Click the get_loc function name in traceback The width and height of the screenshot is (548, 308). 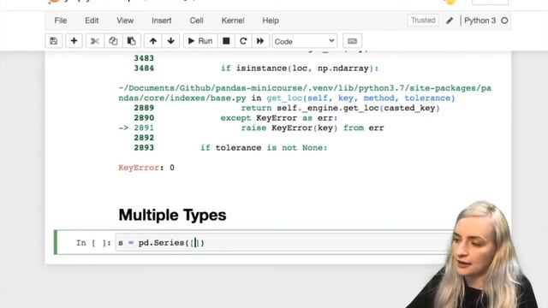pyautogui.click(x=284, y=98)
